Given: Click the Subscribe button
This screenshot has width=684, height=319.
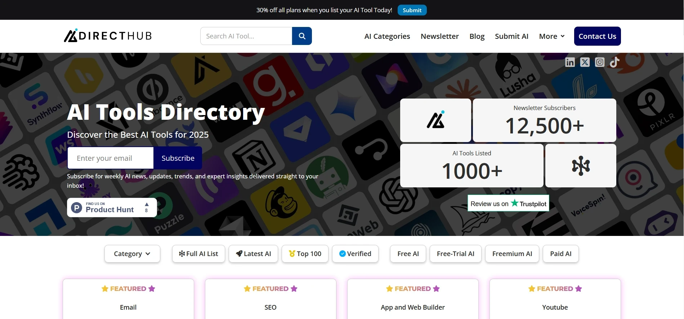Looking at the screenshot, I should click(178, 158).
